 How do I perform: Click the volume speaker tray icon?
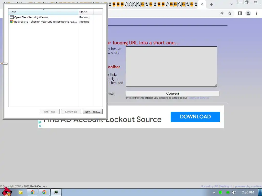tap(234, 192)
